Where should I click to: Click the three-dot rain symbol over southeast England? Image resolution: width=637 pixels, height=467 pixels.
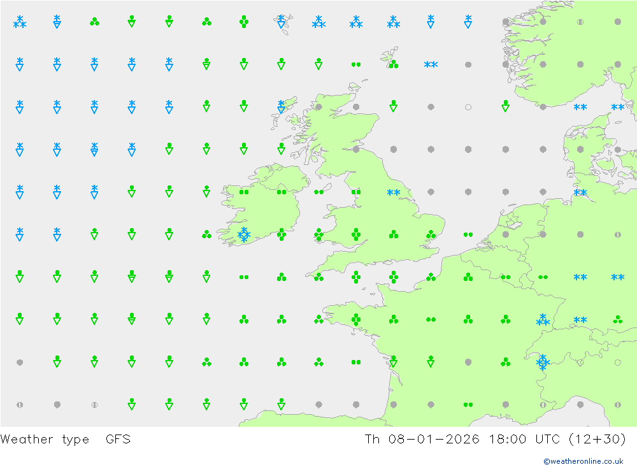(x=431, y=234)
